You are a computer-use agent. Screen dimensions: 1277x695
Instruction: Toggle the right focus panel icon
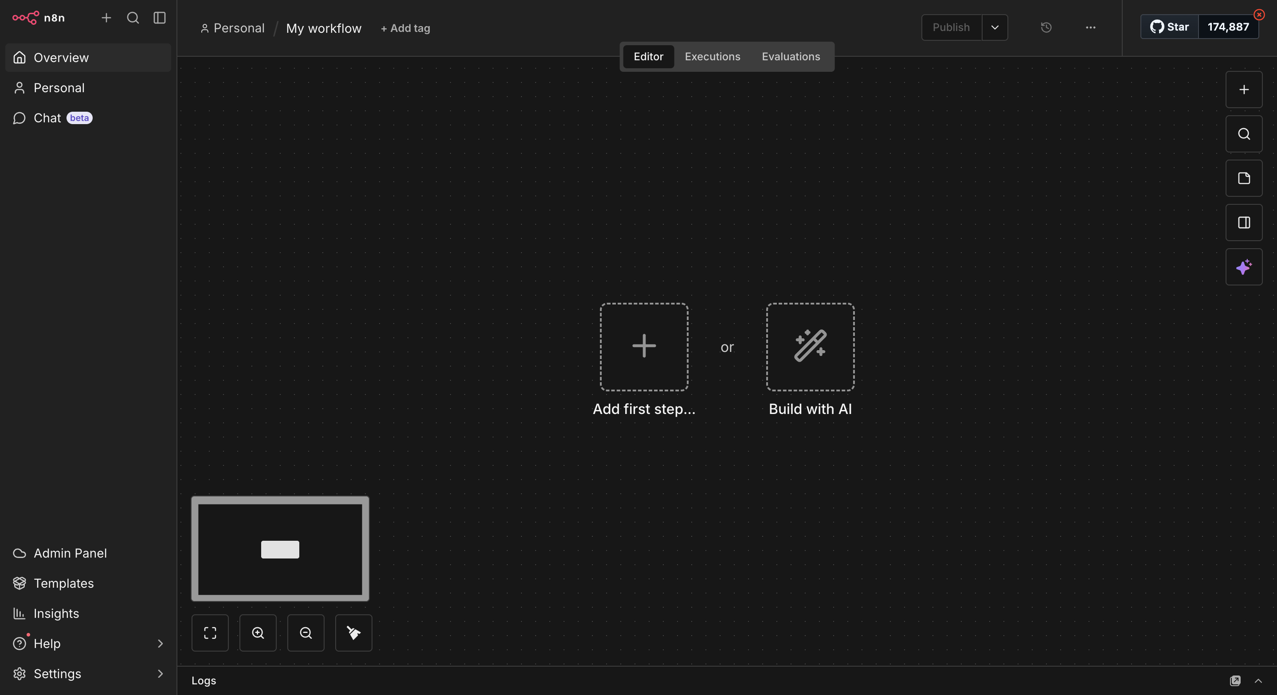tap(1243, 223)
